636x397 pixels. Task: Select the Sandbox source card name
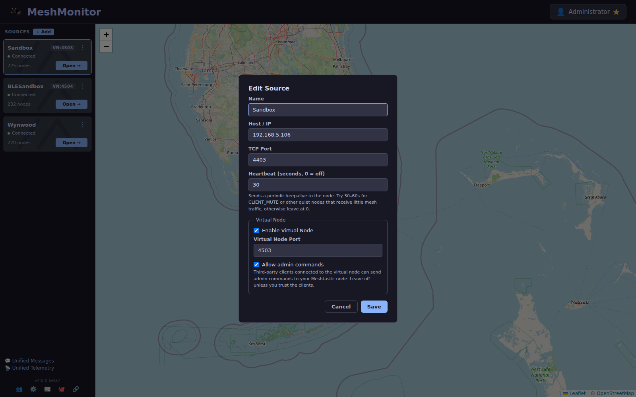click(20, 48)
